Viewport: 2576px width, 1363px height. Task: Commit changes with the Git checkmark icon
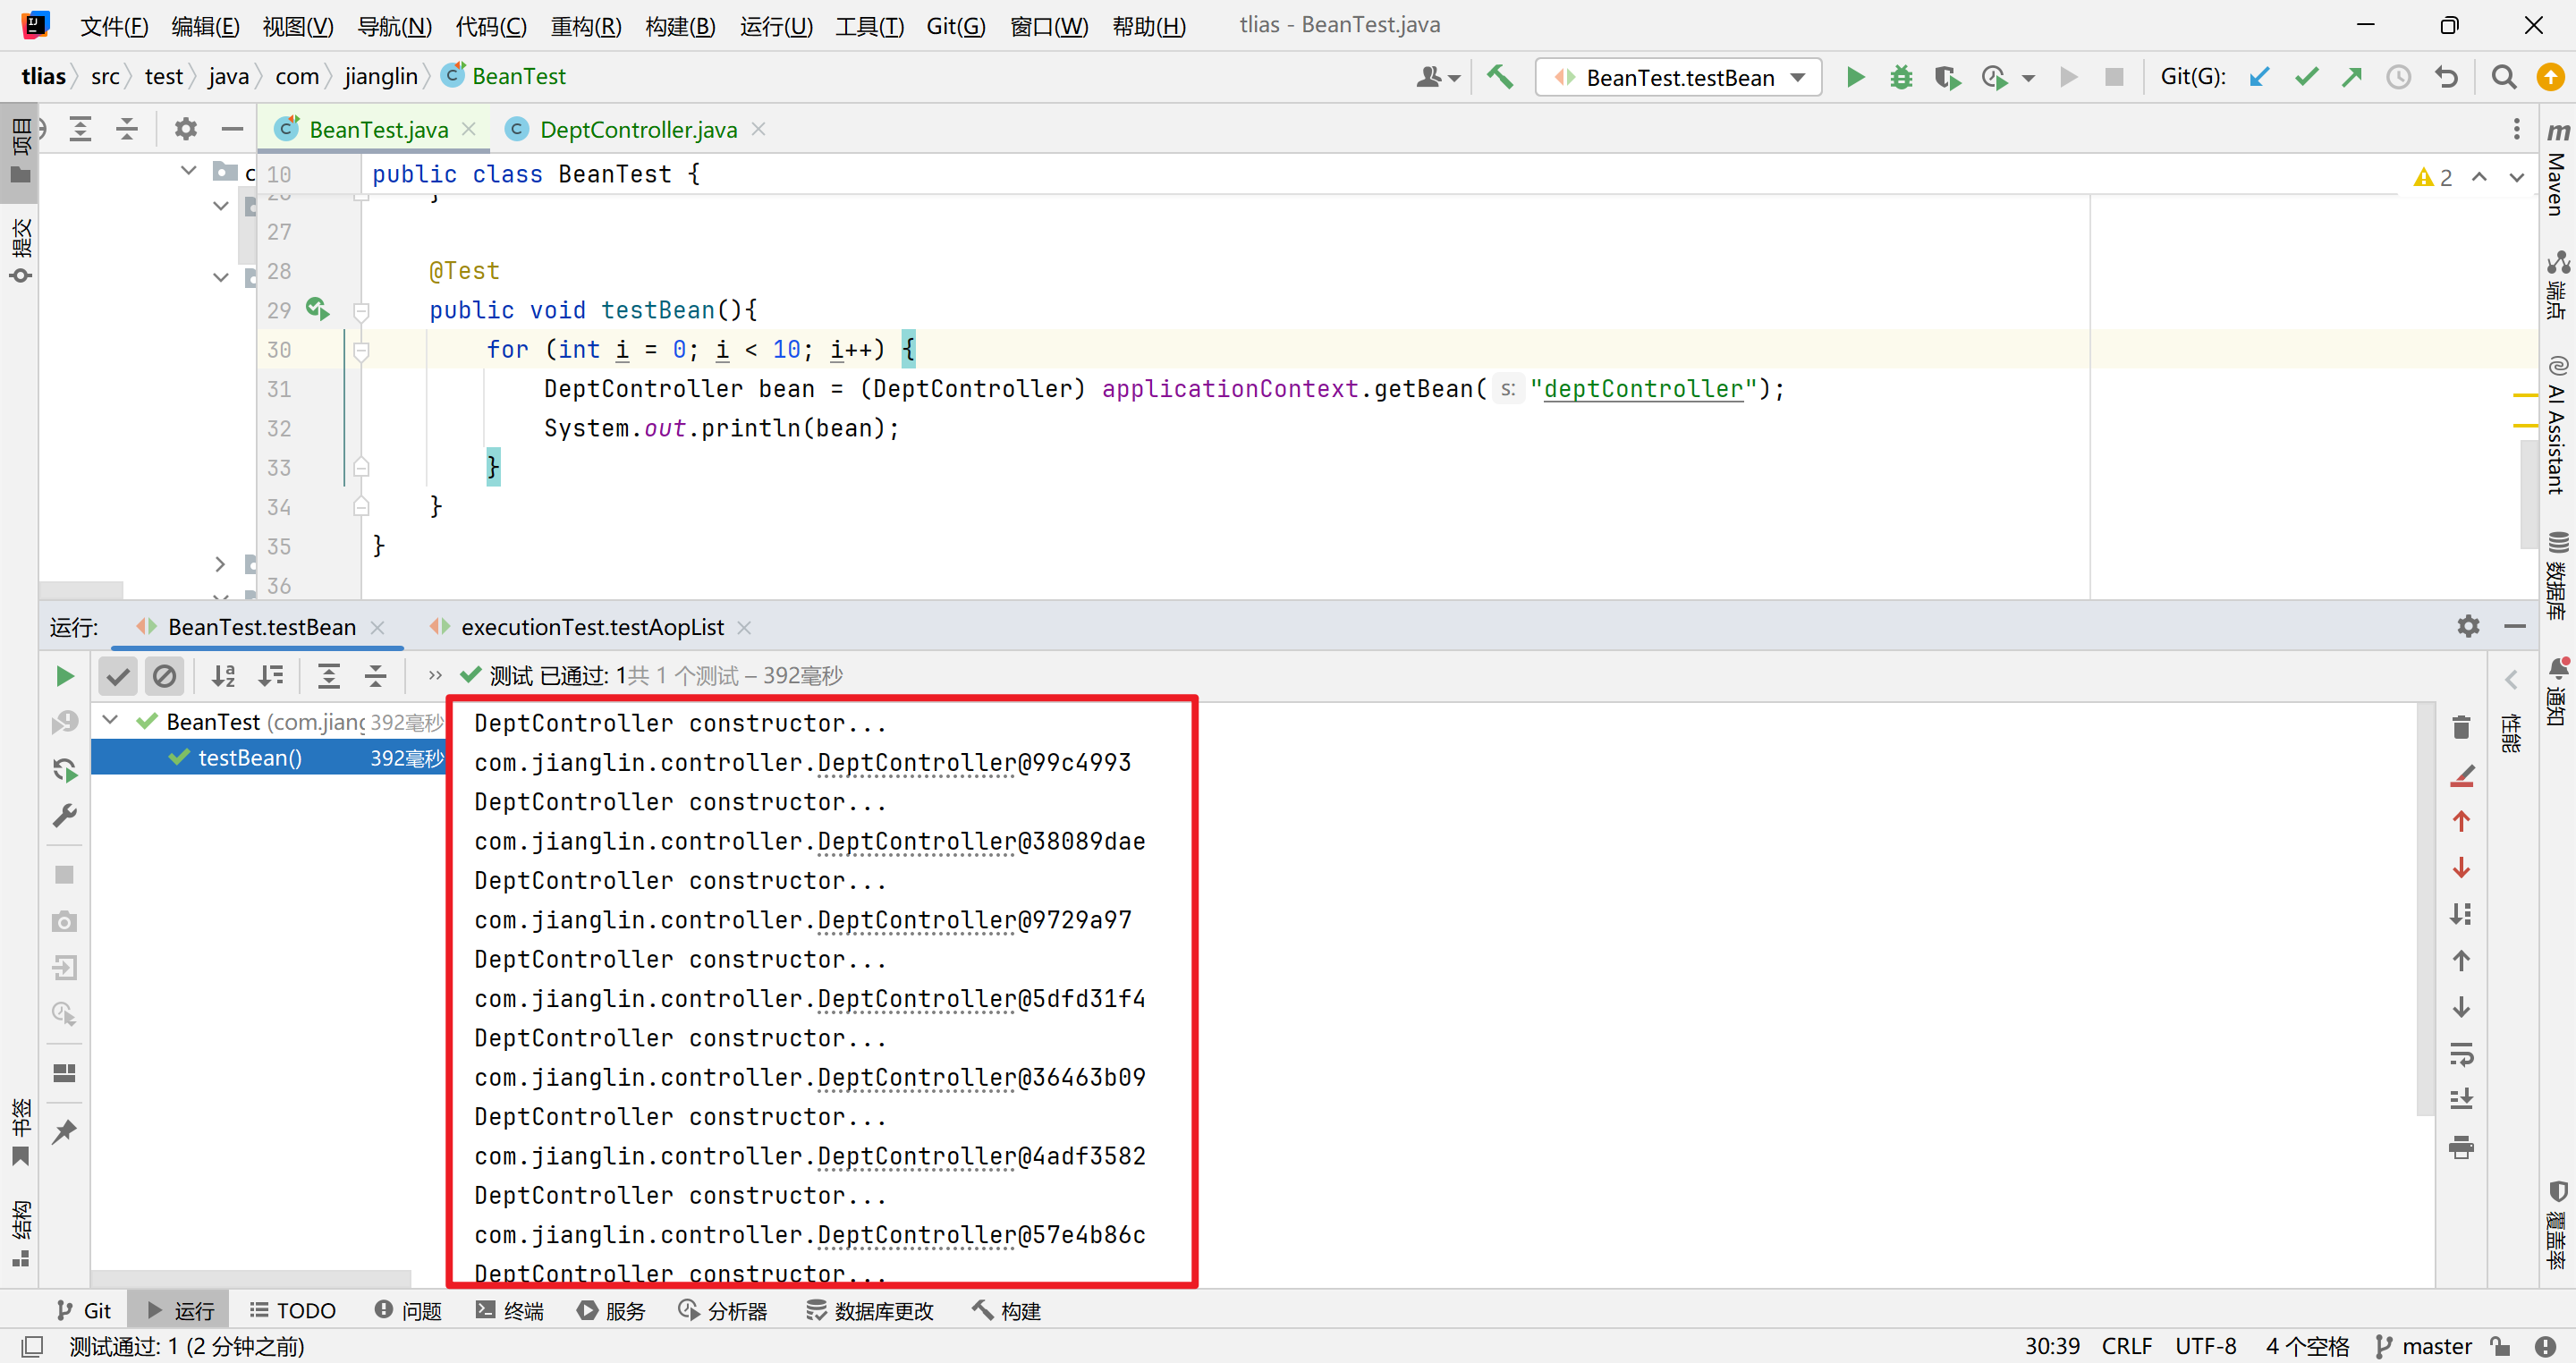pyautogui.click(x=2306, y=77)
